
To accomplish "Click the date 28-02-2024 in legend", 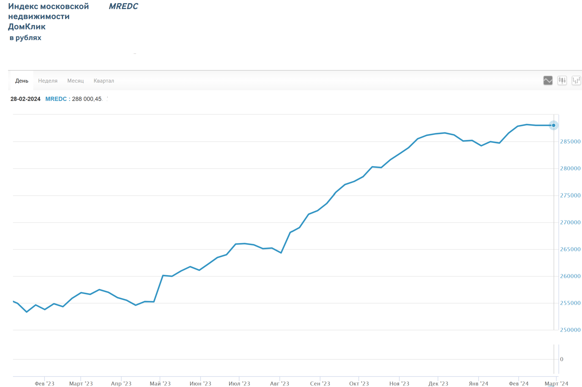I will point(25,99).
